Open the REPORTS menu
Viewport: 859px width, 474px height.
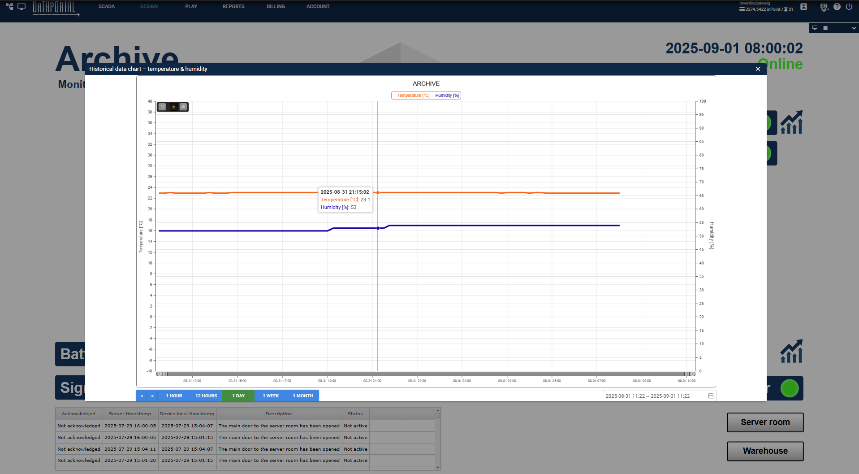(233, 6)
